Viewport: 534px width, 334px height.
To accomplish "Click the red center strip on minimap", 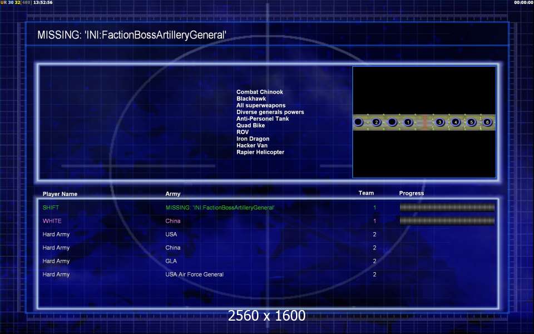I will click(424, 122).
